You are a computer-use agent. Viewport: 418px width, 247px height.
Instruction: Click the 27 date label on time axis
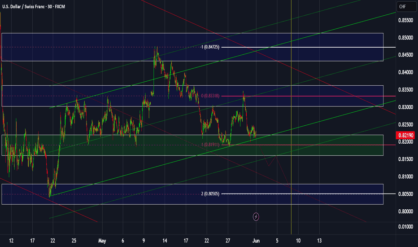[228, 241]
